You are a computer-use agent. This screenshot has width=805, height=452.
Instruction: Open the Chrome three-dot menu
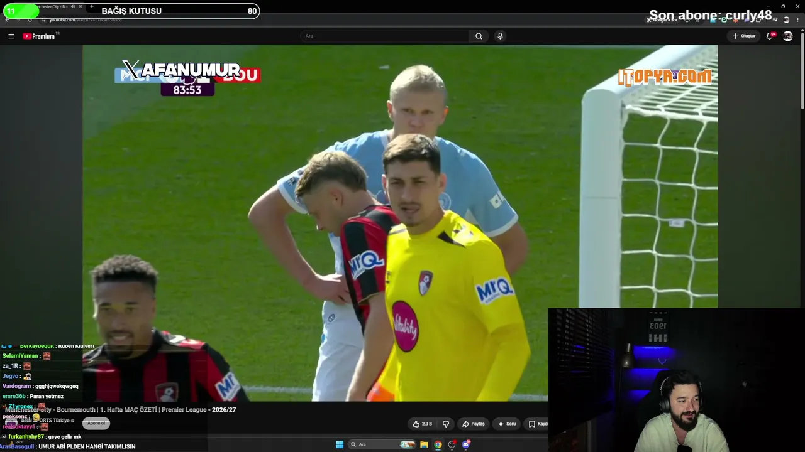(797, 19)
